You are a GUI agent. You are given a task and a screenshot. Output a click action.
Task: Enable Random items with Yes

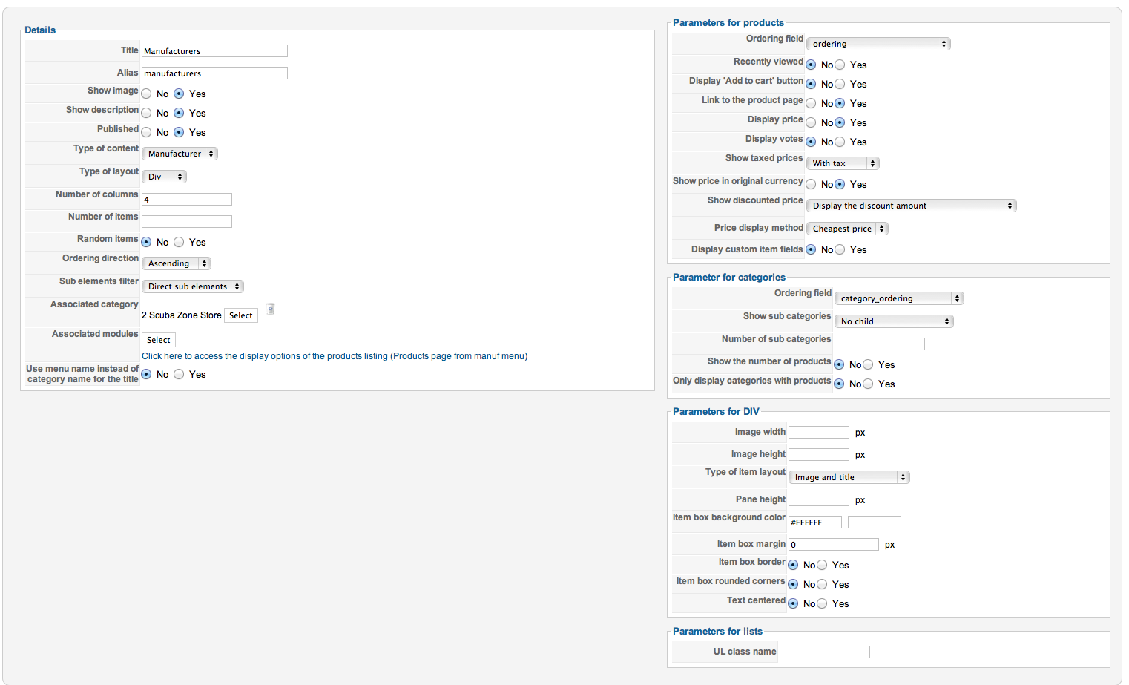180,243
